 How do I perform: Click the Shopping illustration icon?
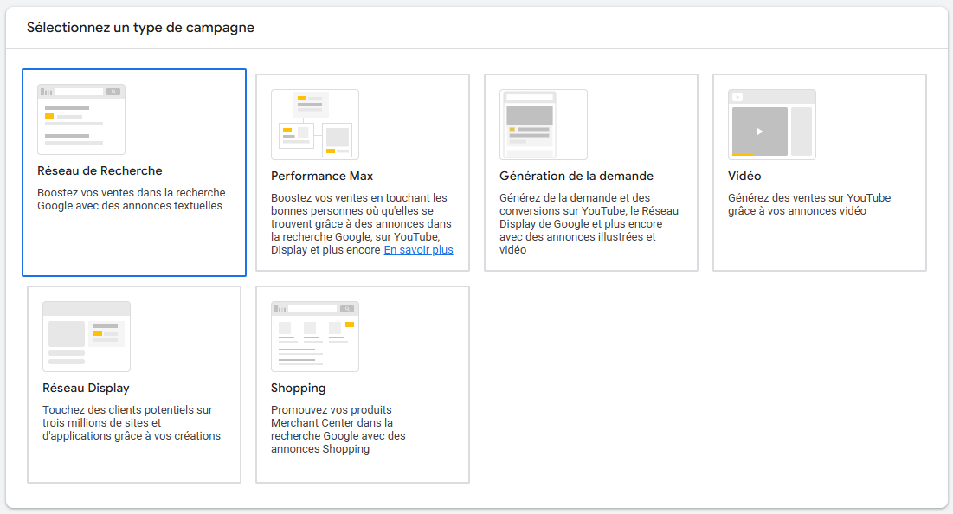(x=315, y=337)
